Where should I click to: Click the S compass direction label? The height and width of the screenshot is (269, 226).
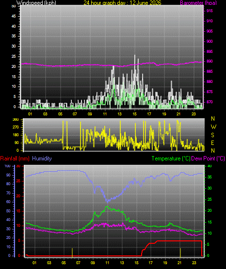tap(212, 135)
